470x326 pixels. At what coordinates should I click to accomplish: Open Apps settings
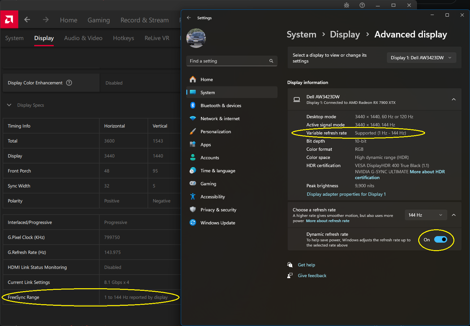pyautogui.click(x=232, y=145)
